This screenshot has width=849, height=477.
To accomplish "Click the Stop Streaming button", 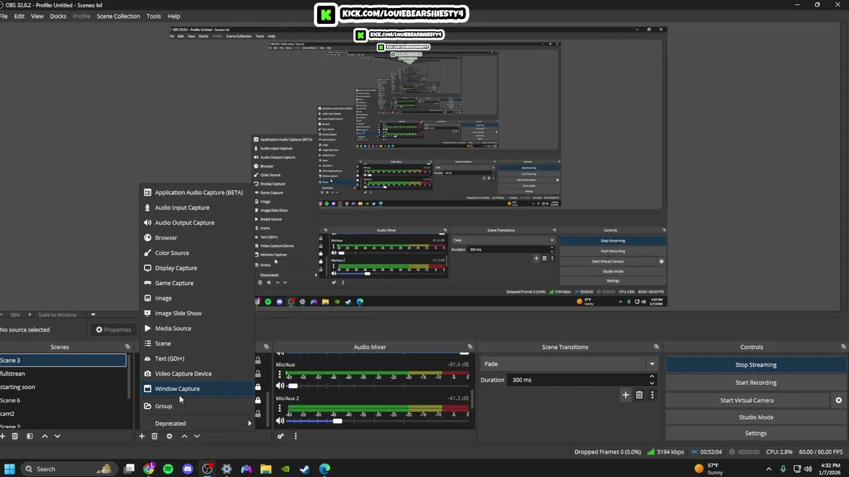I will point(755,364).
